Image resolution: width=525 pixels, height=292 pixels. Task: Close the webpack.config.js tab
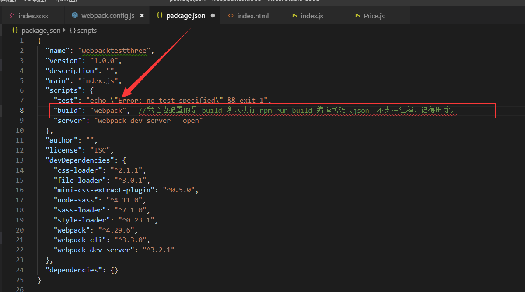coord(142,15)
